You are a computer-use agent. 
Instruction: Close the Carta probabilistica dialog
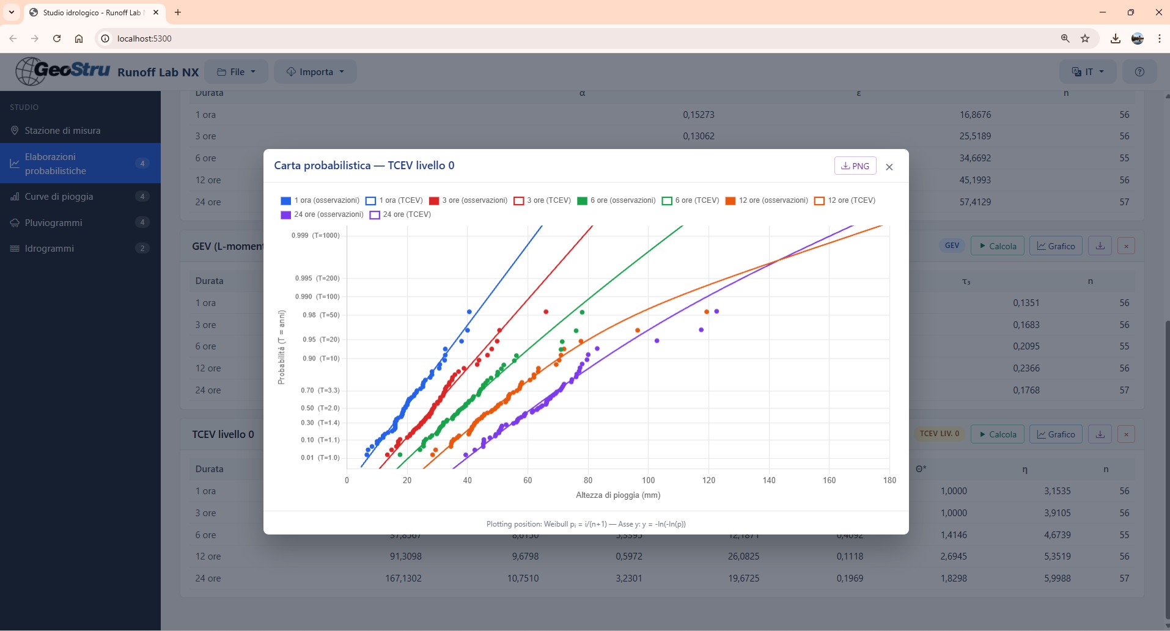(x=889, y=167)
